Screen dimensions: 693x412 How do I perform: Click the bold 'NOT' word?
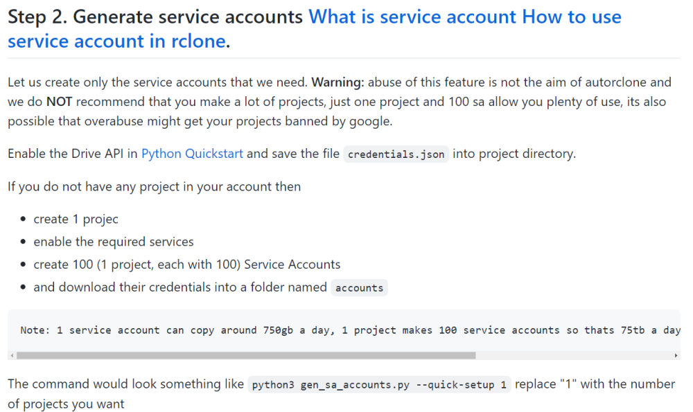59,102
